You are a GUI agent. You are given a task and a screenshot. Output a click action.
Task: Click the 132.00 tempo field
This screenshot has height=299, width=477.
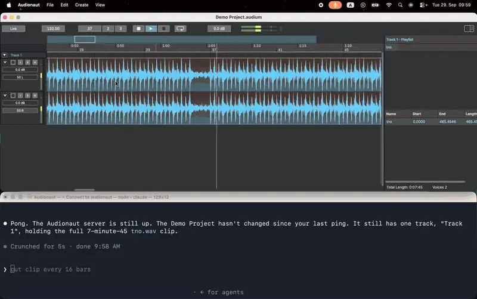click(x=53, y=29)
